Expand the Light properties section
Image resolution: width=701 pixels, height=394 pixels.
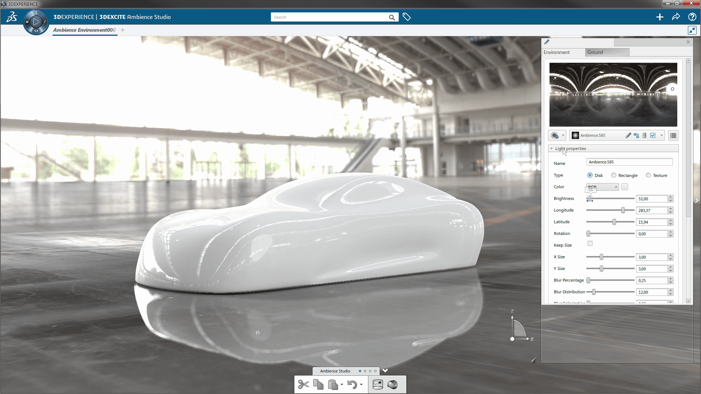(551, 148)
